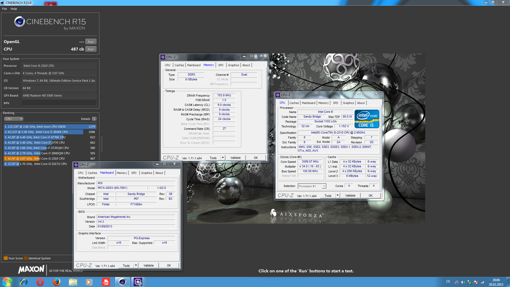This screenshot has width=510, height=287.
Task: Click Validate in Mainboard CPU-Z window
Action: pos(149,265)
